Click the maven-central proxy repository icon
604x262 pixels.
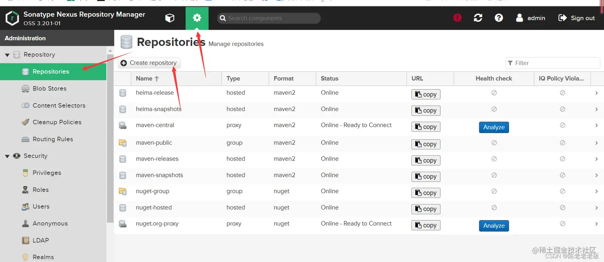(123, 125)
